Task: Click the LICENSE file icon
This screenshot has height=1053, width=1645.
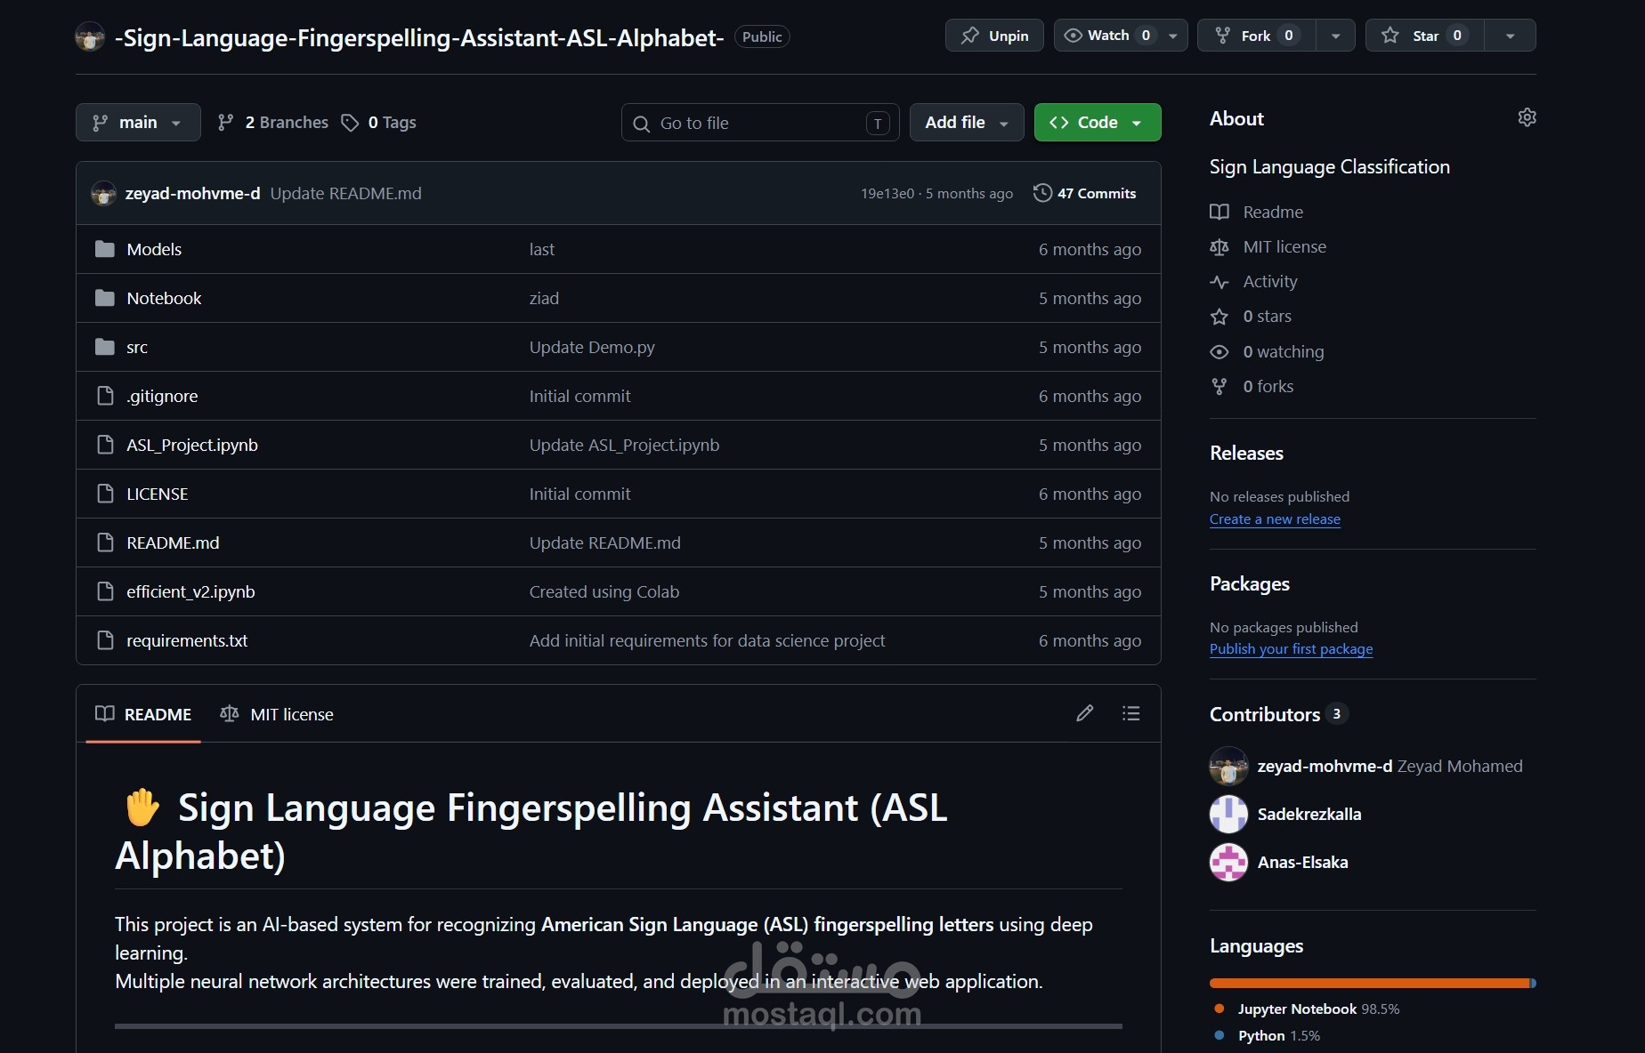Action: (105, 494)
